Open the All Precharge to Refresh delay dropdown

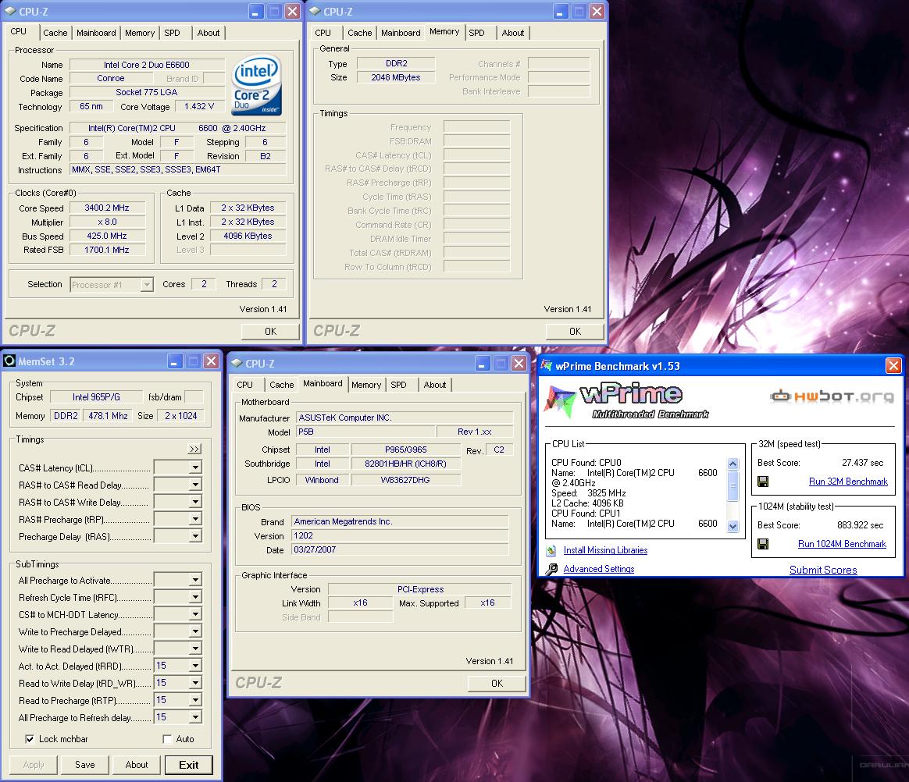[195, 717]
